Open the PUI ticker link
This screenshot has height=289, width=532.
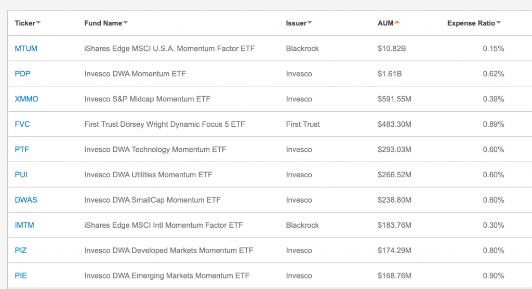point(21,175)
